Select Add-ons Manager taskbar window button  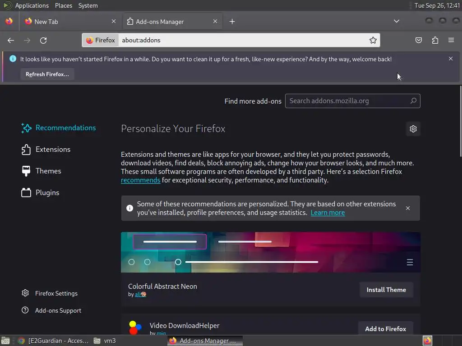(x=205, y=341)
